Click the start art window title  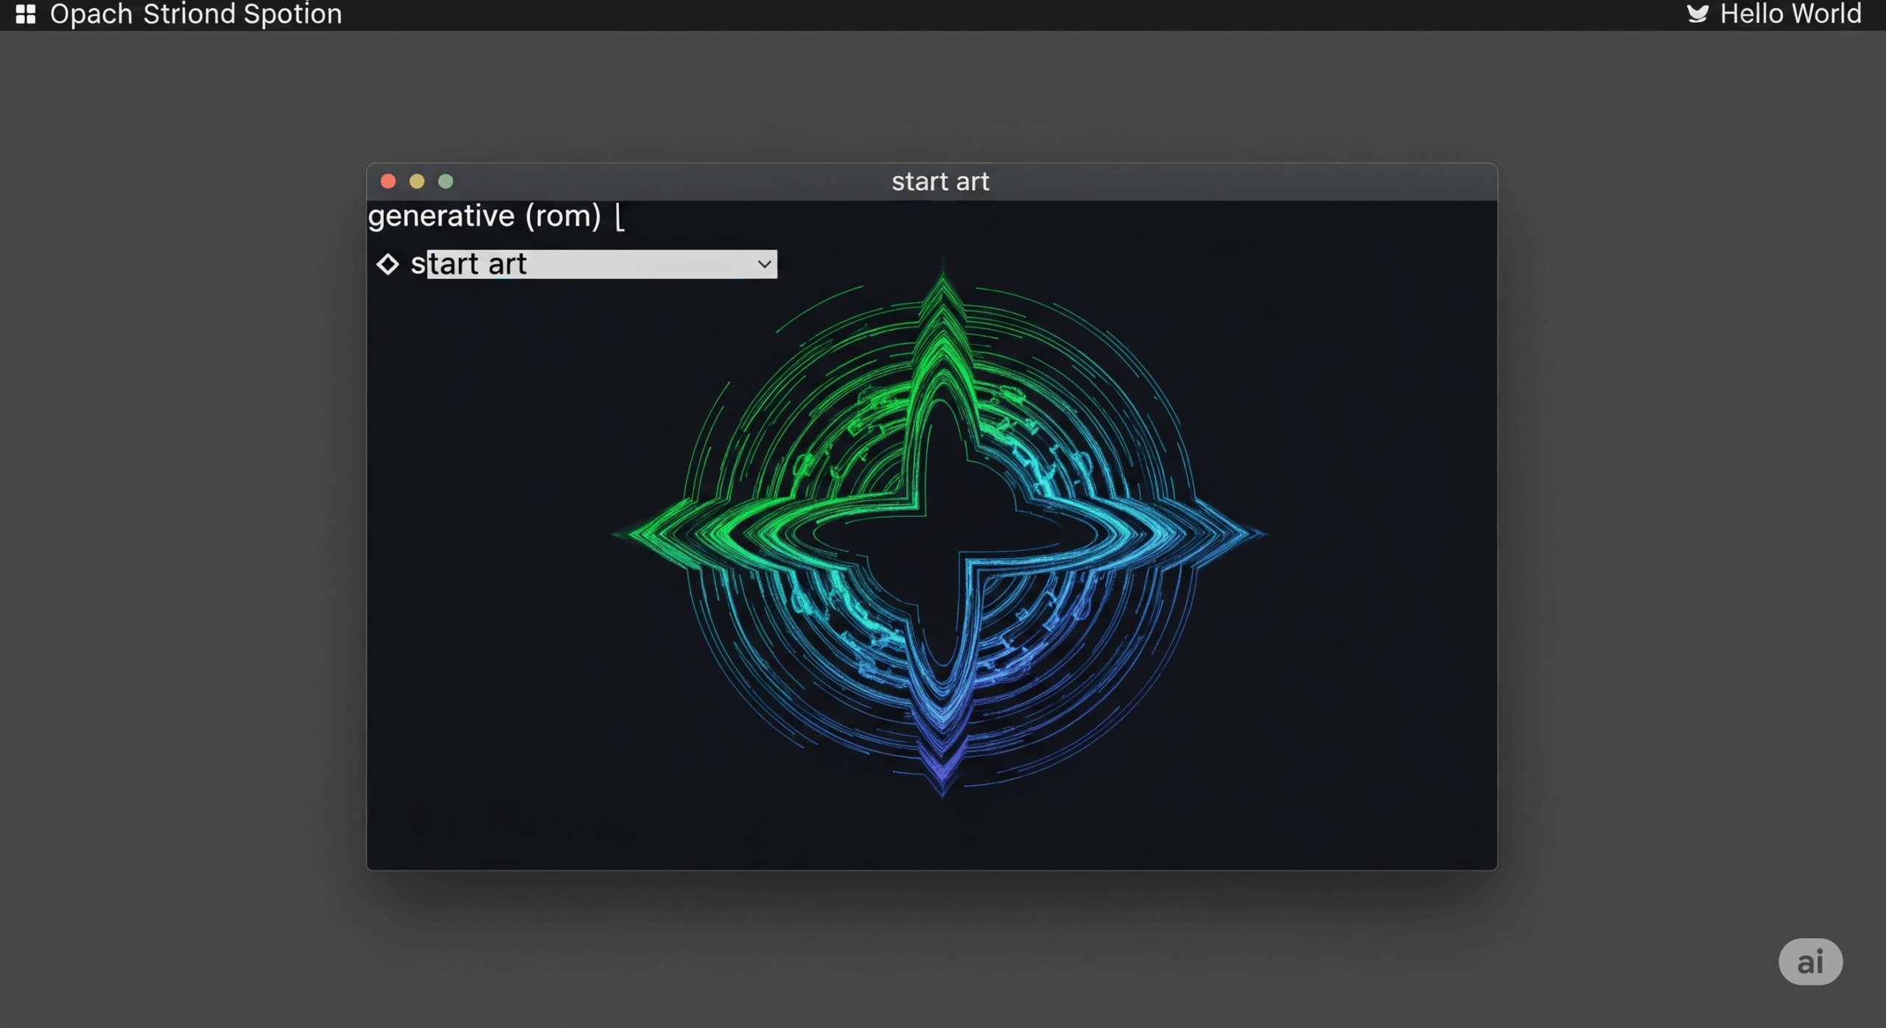pos(940,182)
